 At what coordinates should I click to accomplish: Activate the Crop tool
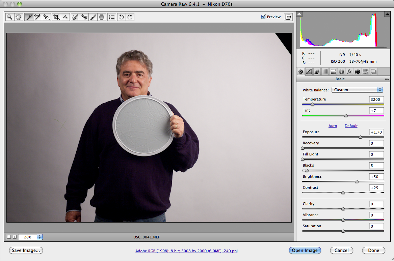(56, 17)
